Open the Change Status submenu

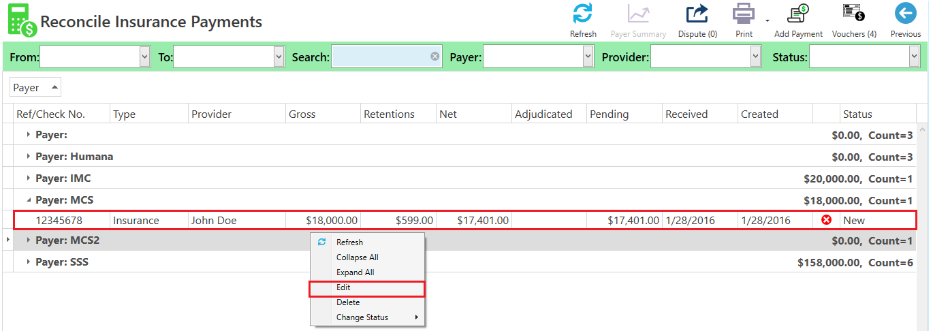pyautogui.click(x=367, y=317)
